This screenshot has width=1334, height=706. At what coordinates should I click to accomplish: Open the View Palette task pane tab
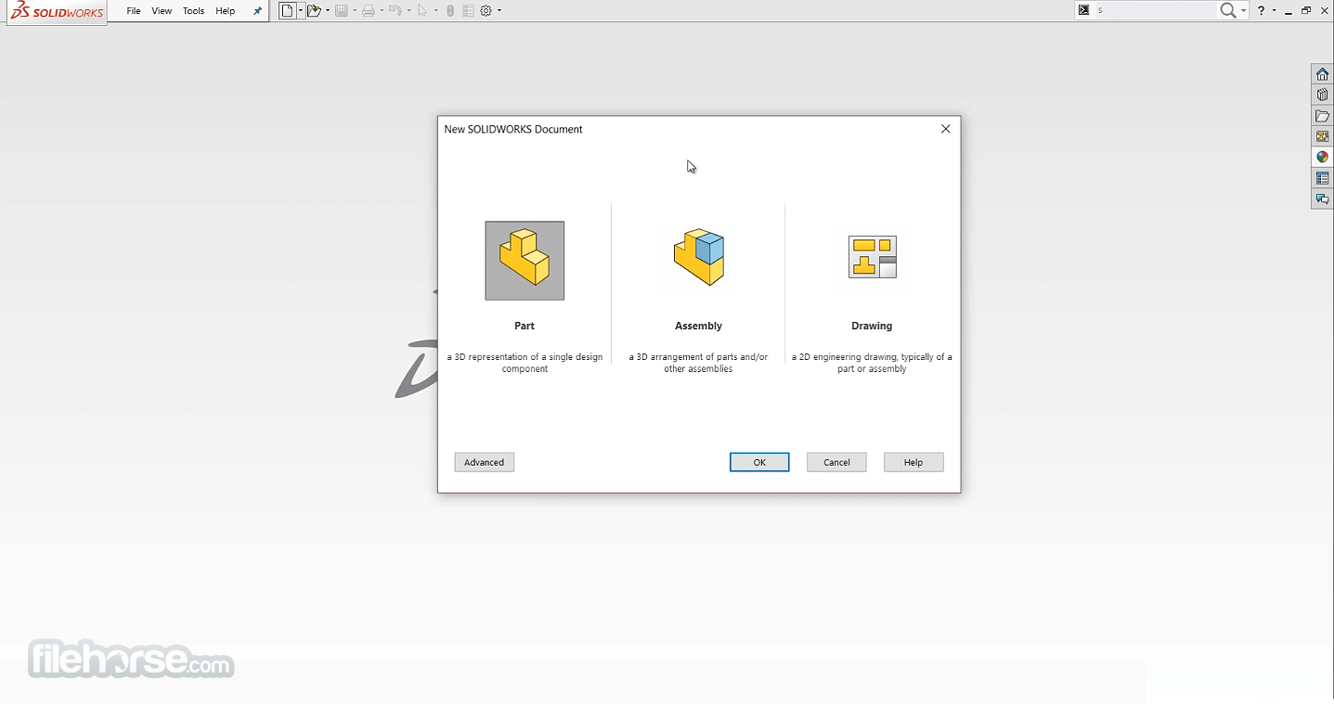1322,136
